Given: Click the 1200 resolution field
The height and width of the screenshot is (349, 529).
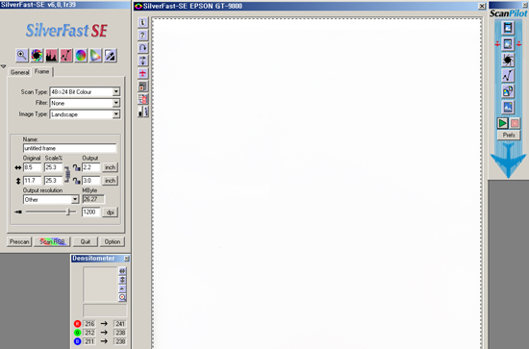Looking at the screenshot, I should point(91,212).
